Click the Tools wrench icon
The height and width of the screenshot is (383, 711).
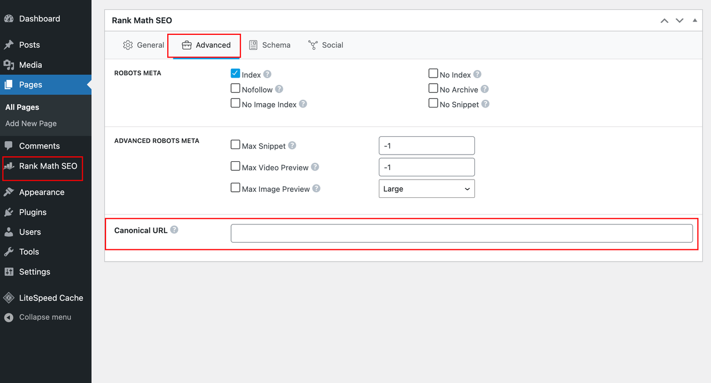point(8,252)
